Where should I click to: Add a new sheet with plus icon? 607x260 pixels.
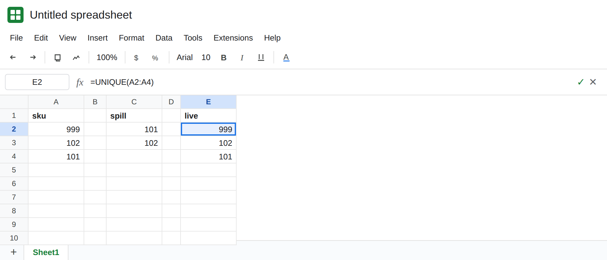(14, 252)
